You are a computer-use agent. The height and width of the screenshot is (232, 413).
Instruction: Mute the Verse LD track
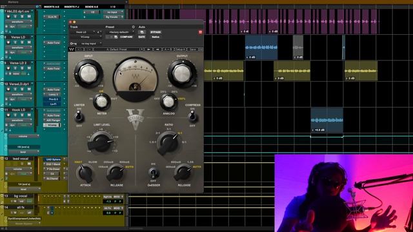[29, 43]
